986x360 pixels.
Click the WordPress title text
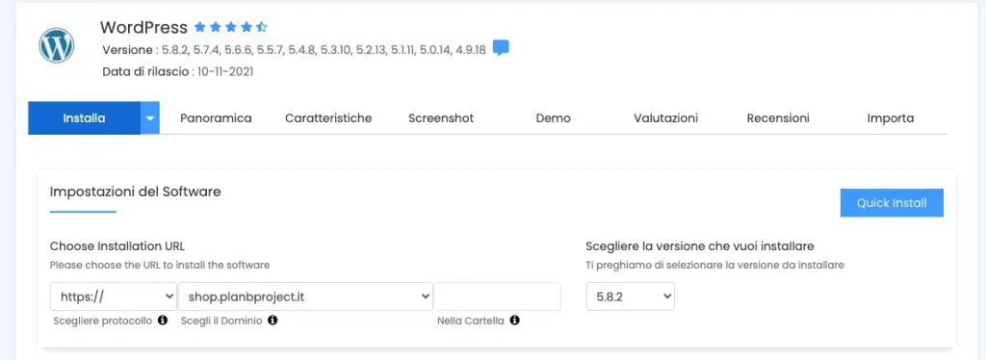point(144,28)
